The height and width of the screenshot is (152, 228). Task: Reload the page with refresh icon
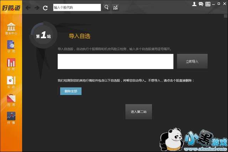pos(45,8)
